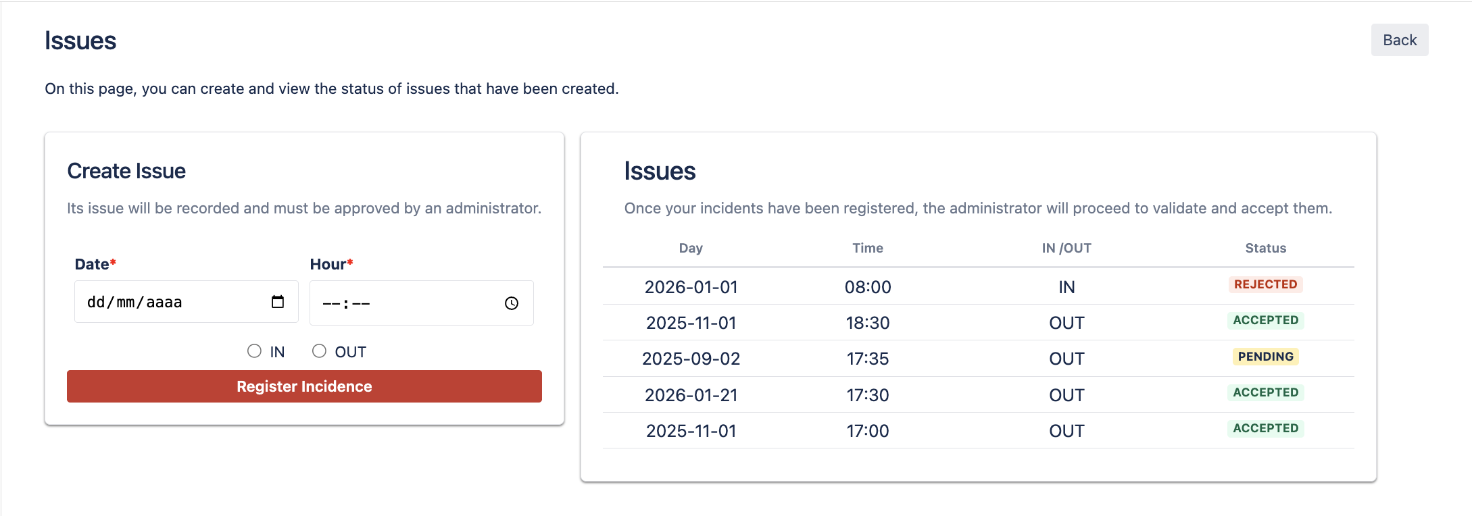The width and height of the screenshot is (1472, 516).
Task: Click the Date input field
Action: [x=169, y=302]
